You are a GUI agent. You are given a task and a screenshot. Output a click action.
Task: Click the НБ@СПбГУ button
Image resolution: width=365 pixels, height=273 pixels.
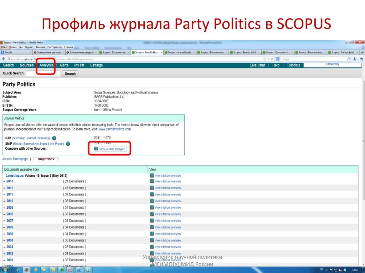(46, 159)
